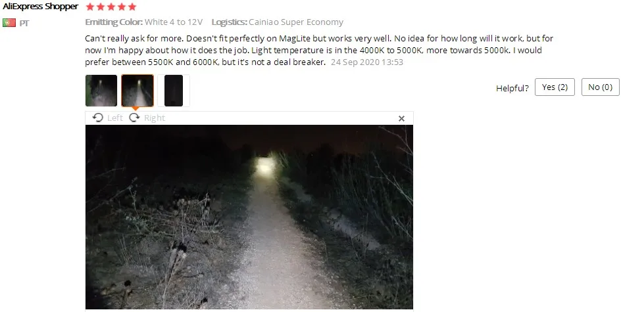Click the Portugal flag icon

pos(9,23)
